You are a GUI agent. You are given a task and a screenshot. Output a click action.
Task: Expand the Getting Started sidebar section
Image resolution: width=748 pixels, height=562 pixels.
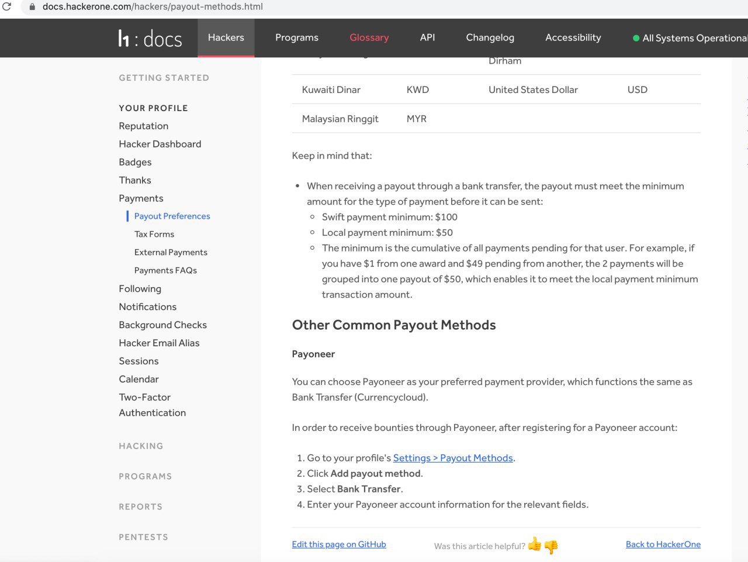tap(164, 78)
